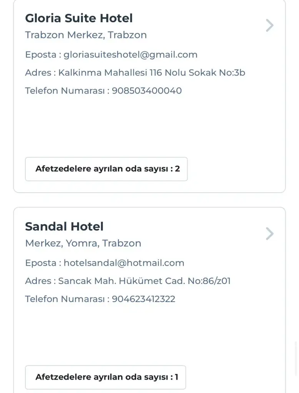Click the Gloria Suite Hotel title
The width and height of the screenshot is (299, 393).
tap(79, 18)
